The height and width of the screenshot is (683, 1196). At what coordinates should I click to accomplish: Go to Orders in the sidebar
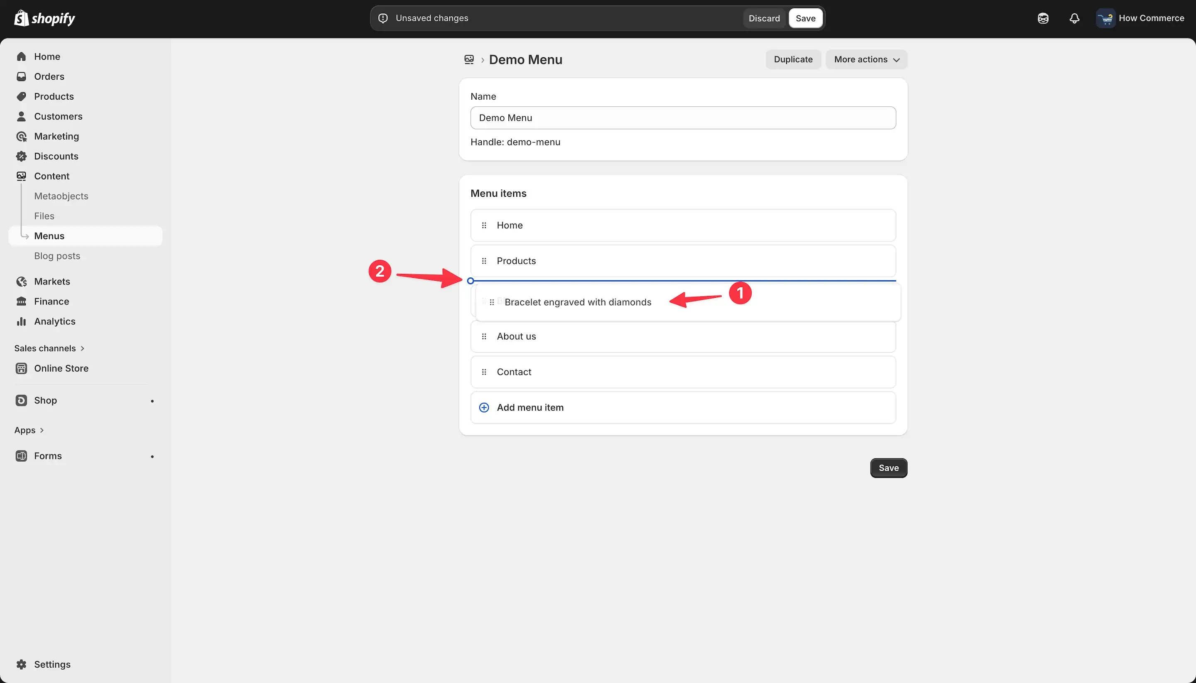pyautogui.click(x=49, y=76)
